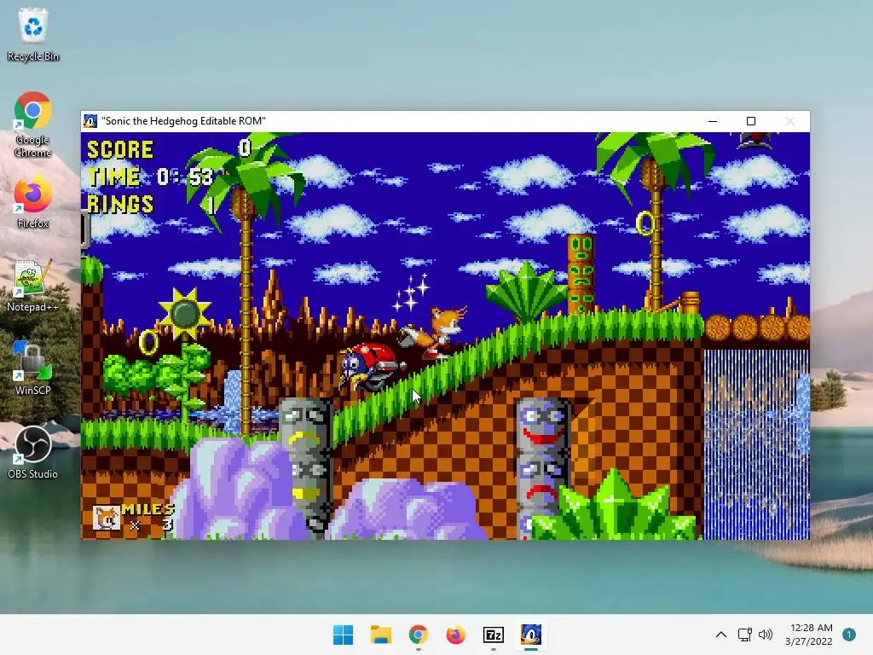
Task: Open OBS Studio desktop shortcut
Action: click(x=33, y=452)
